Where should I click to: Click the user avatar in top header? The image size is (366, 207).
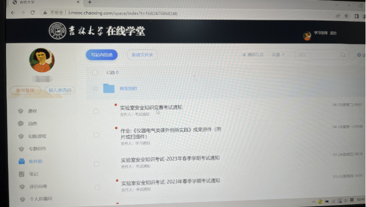coord(307,36)
